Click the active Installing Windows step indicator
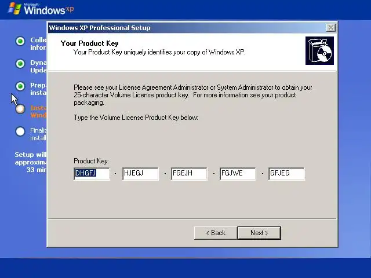Viewport: 371px width, 278px height. (x=20, y=109)
